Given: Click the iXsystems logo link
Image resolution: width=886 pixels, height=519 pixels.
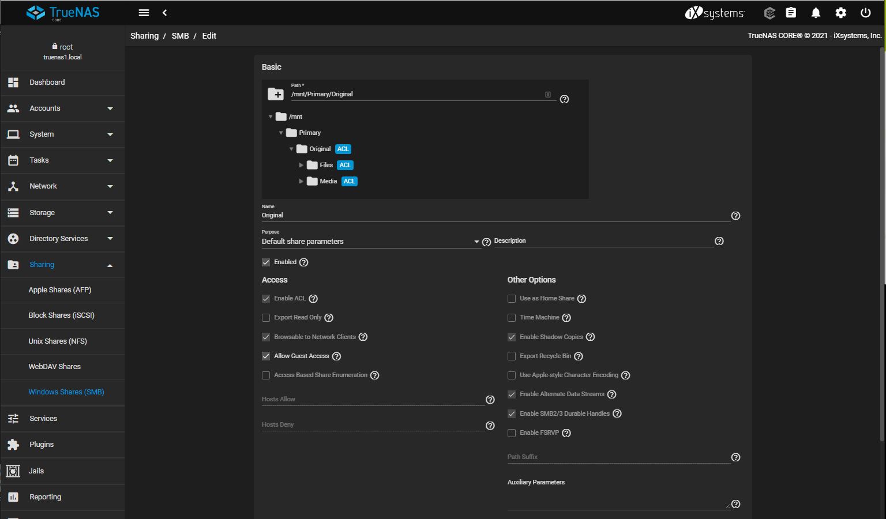Looking at the screenshot, I should tap(715, 13).
